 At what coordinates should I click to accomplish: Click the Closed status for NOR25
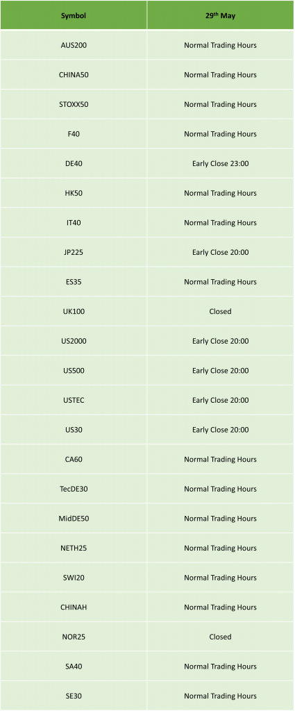220,637
